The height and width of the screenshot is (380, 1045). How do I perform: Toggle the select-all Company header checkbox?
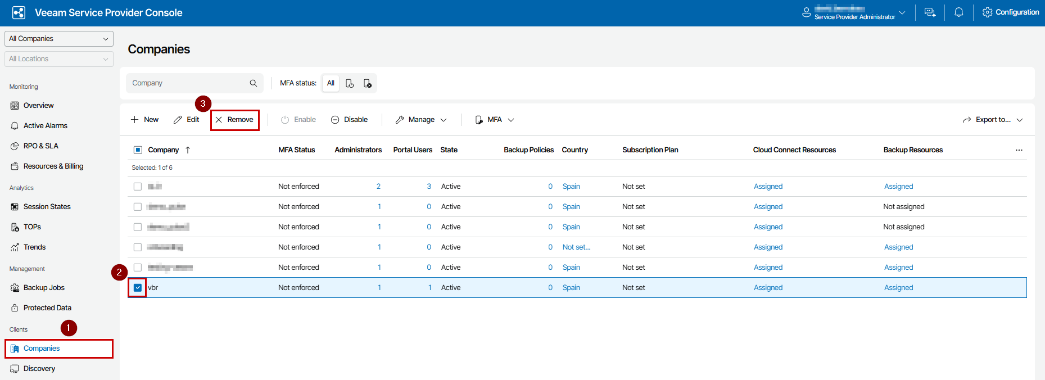(x=138, y=150)
